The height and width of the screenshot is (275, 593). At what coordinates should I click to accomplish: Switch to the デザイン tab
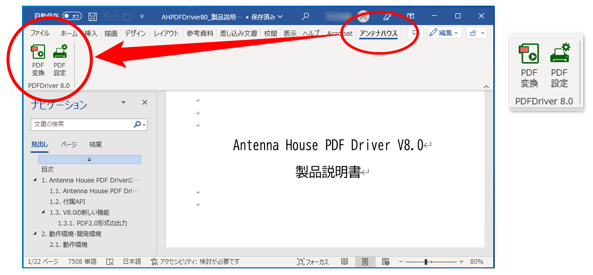coord(135,33)
